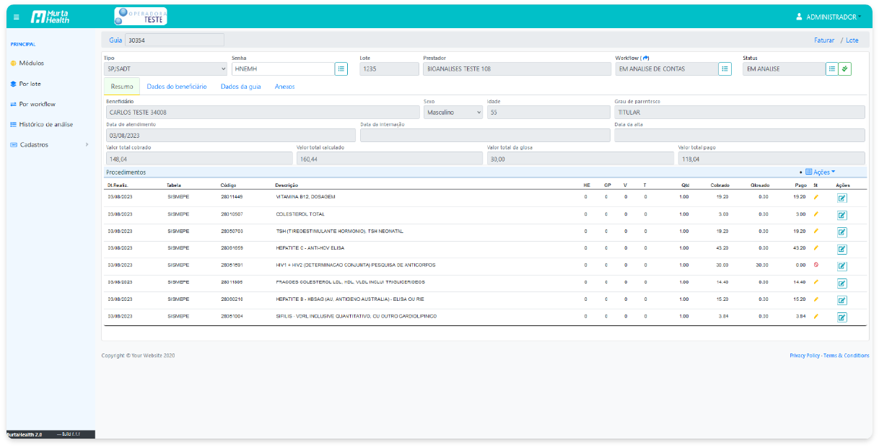Switch to Dados do beneficiário tab

pyautogui.click(x=177, y=87)
